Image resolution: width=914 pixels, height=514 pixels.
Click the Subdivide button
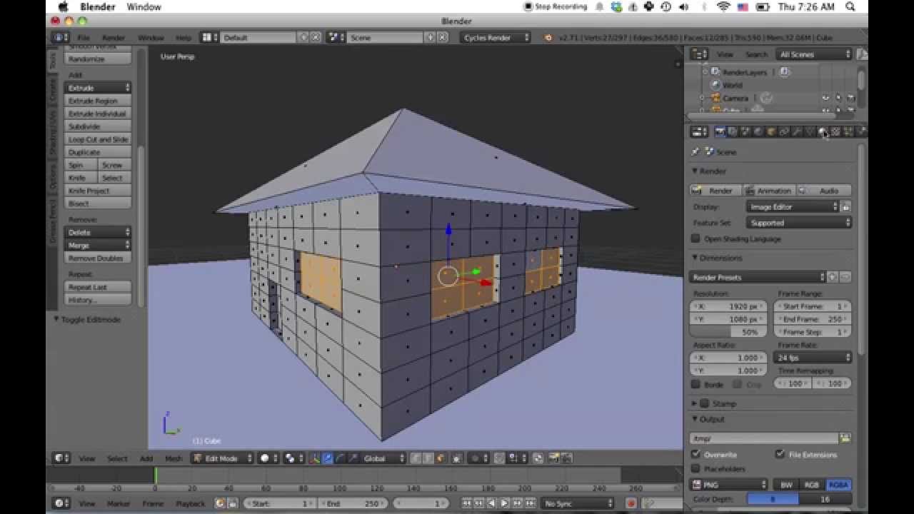[x=98, y=126]
